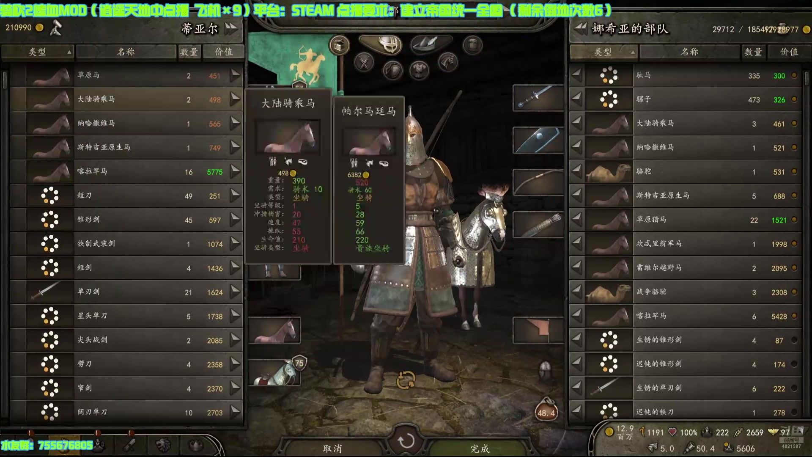Click the cape equipment slot
This screenshot has width=812, height=457.
click(x=538, y=330)
